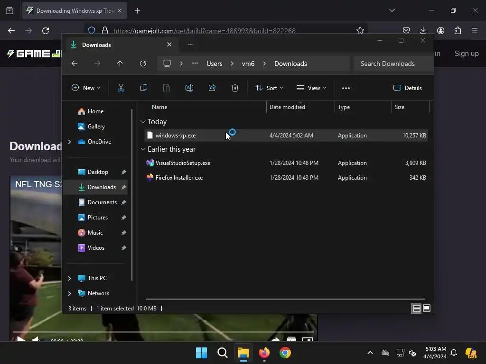Refresh the Downloads folder
486x364 pixels.
(x=143, y=64)
